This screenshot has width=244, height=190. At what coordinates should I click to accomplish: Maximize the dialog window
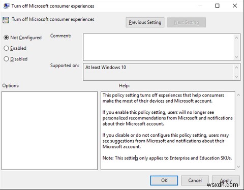pos(217,6)
